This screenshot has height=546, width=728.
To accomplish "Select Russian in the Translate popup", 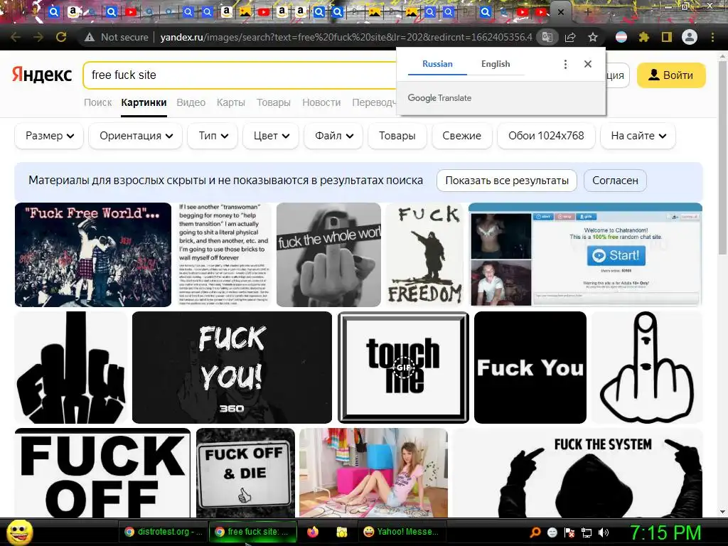I will 437,64.
